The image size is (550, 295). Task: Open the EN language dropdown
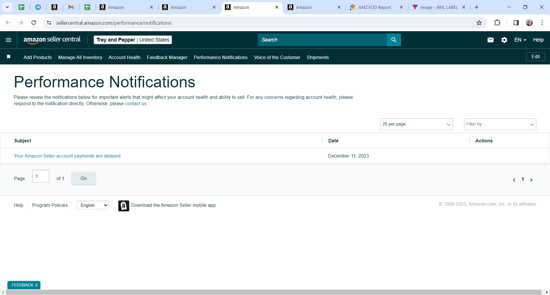(x=520, y=40)
